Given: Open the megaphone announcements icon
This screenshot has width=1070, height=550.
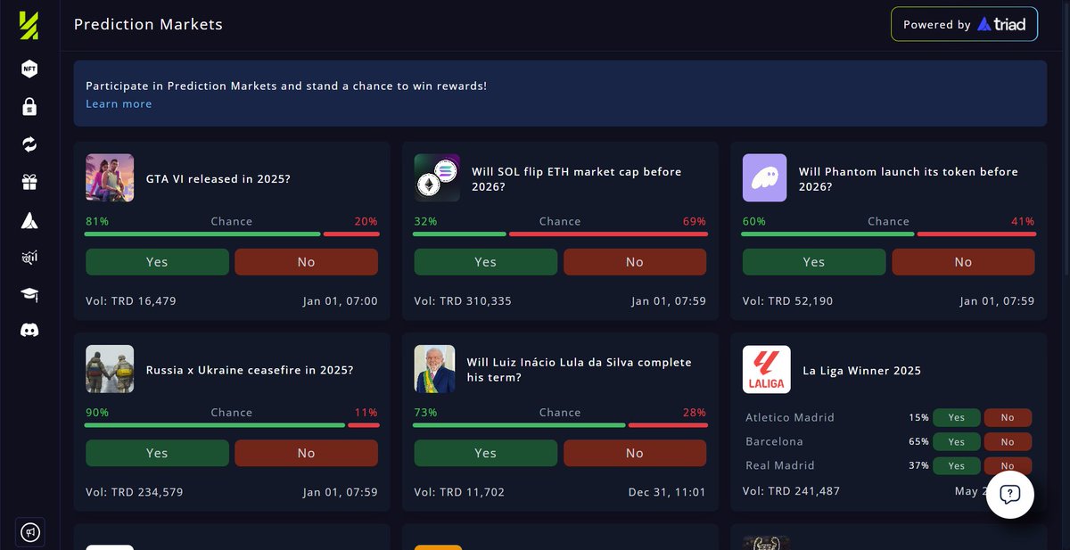Looking at the screenshot, I should tap(29, 532).
